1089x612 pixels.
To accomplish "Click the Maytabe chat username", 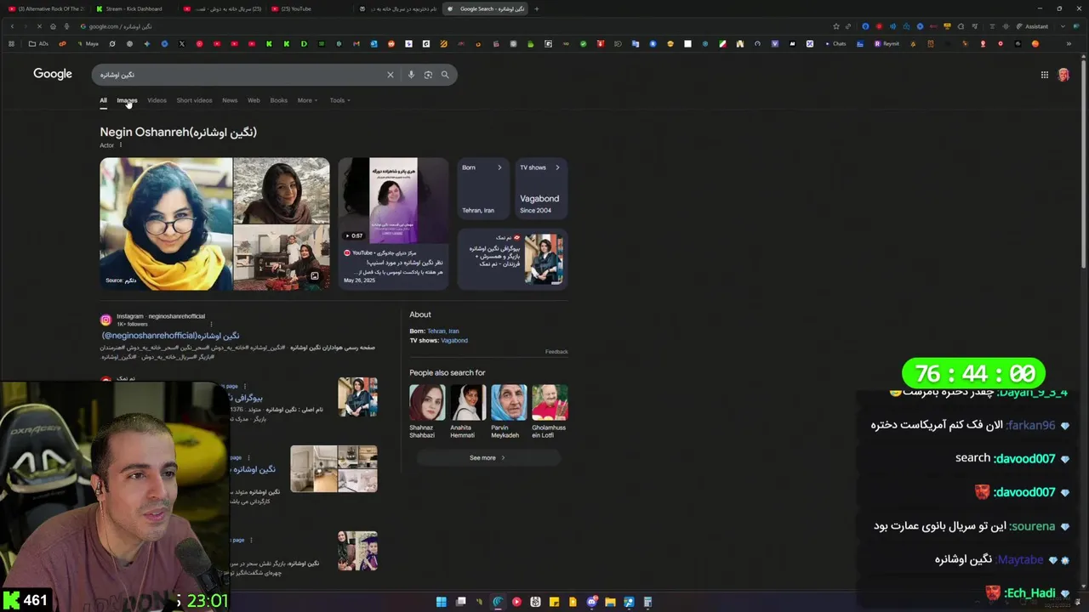I will (1019, 559).
